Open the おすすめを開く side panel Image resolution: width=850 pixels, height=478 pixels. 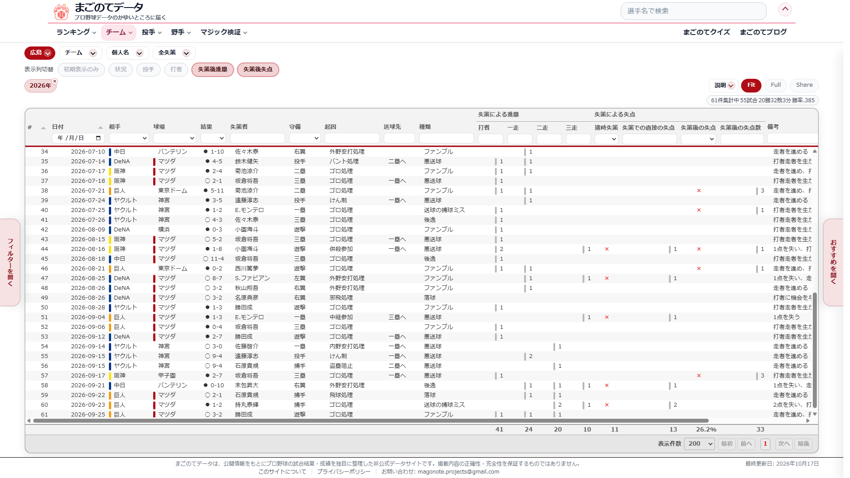(833, 262)
